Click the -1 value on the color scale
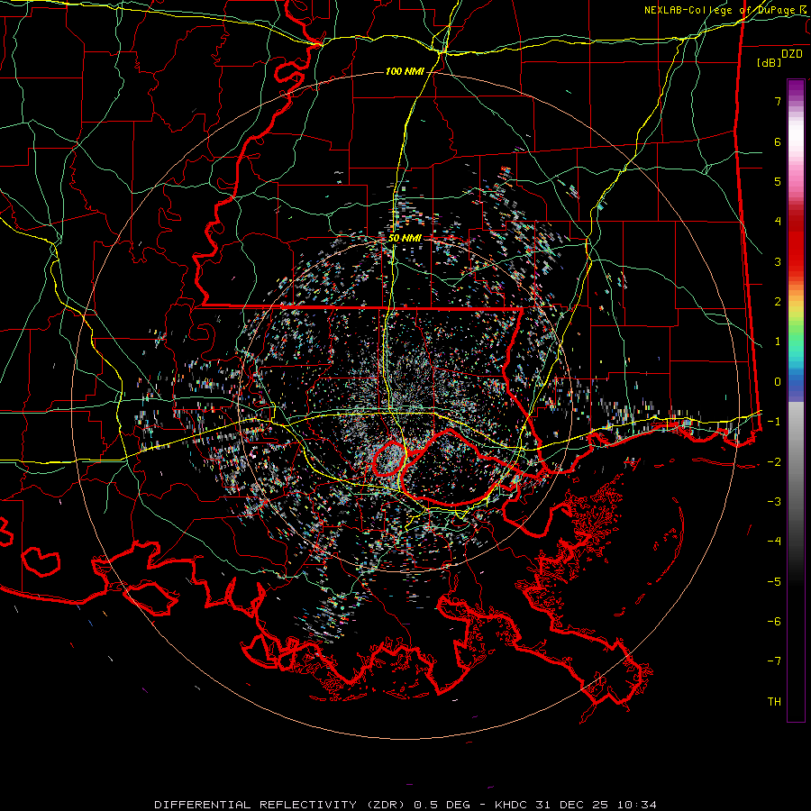Viewport: 811px width, 811px height. [774, 422]
